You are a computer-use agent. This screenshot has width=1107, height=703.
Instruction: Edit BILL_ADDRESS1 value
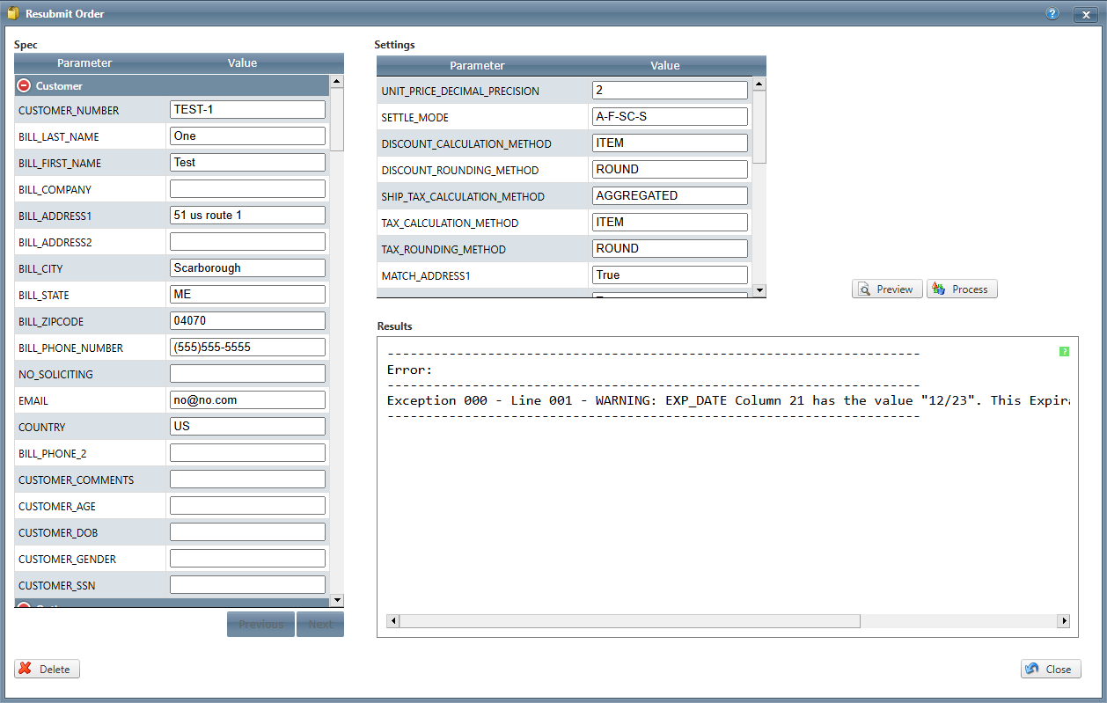(x=247, y=215)
